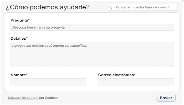Submit the form with Enviar
This screenshot has height=105, width=184.
click(166, 98)
